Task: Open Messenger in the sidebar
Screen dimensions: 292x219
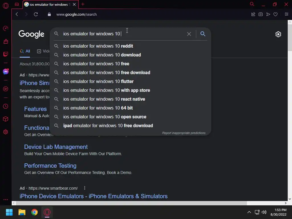Action: 6,72
